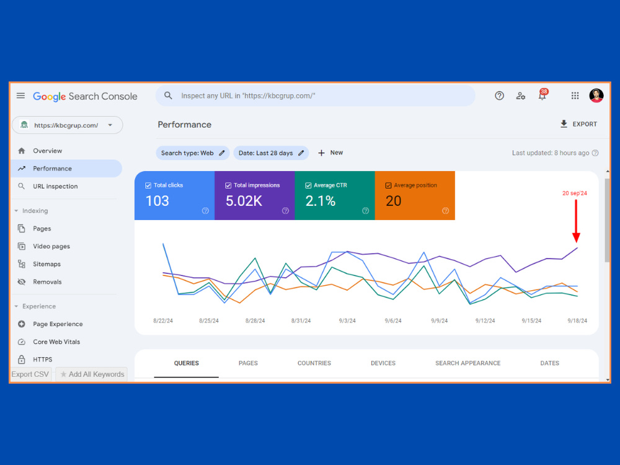Select the orange Average position card

click(415, 195)
